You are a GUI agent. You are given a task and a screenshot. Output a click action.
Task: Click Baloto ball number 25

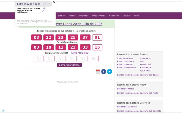[73, 37]
